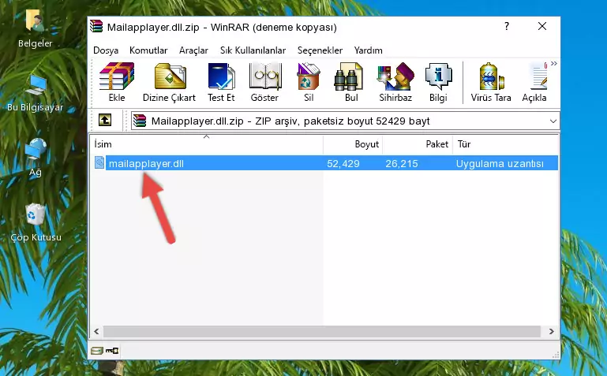Sort by Boyut column header
Viewport: 607px width, 376px height.
point(353,144)
